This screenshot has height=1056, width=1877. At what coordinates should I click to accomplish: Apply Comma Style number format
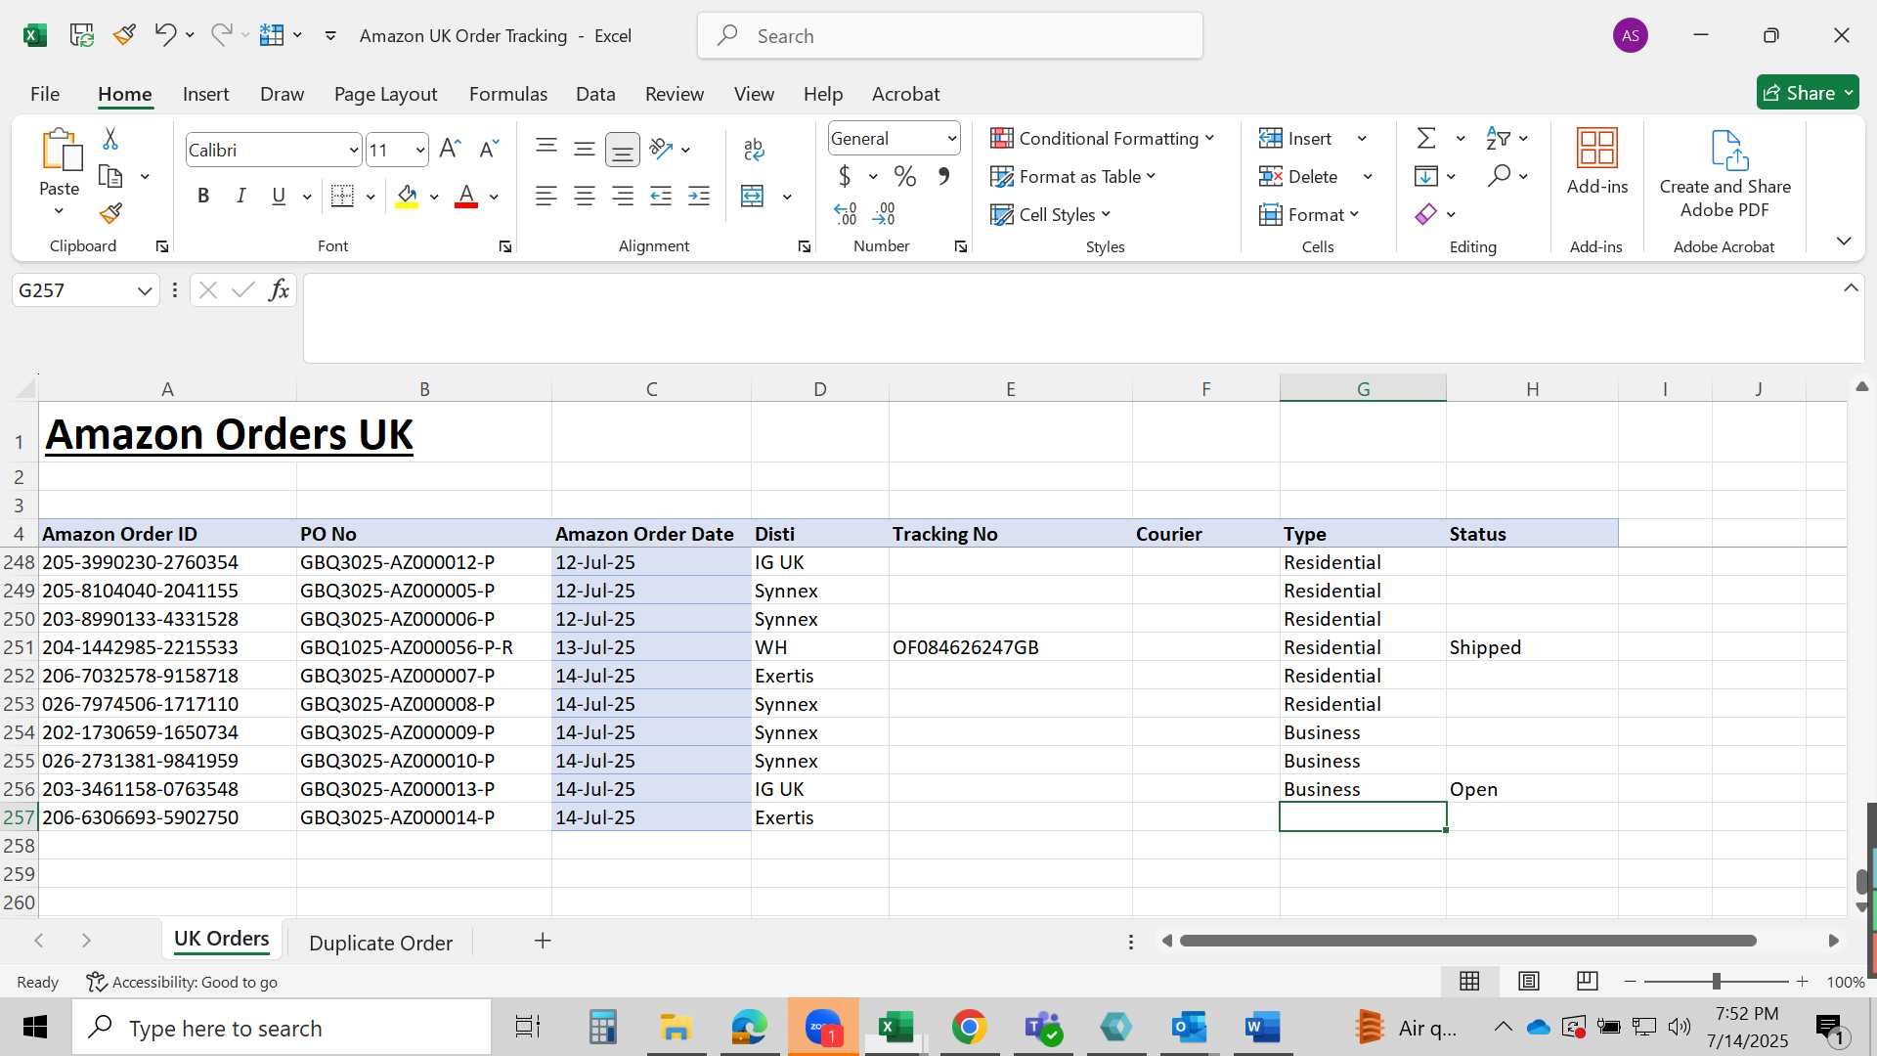coord(943,176)
